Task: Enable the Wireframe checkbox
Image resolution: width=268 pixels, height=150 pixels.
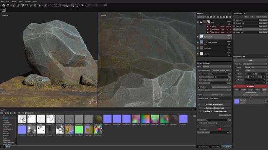Action: click(x=198, y=129)
